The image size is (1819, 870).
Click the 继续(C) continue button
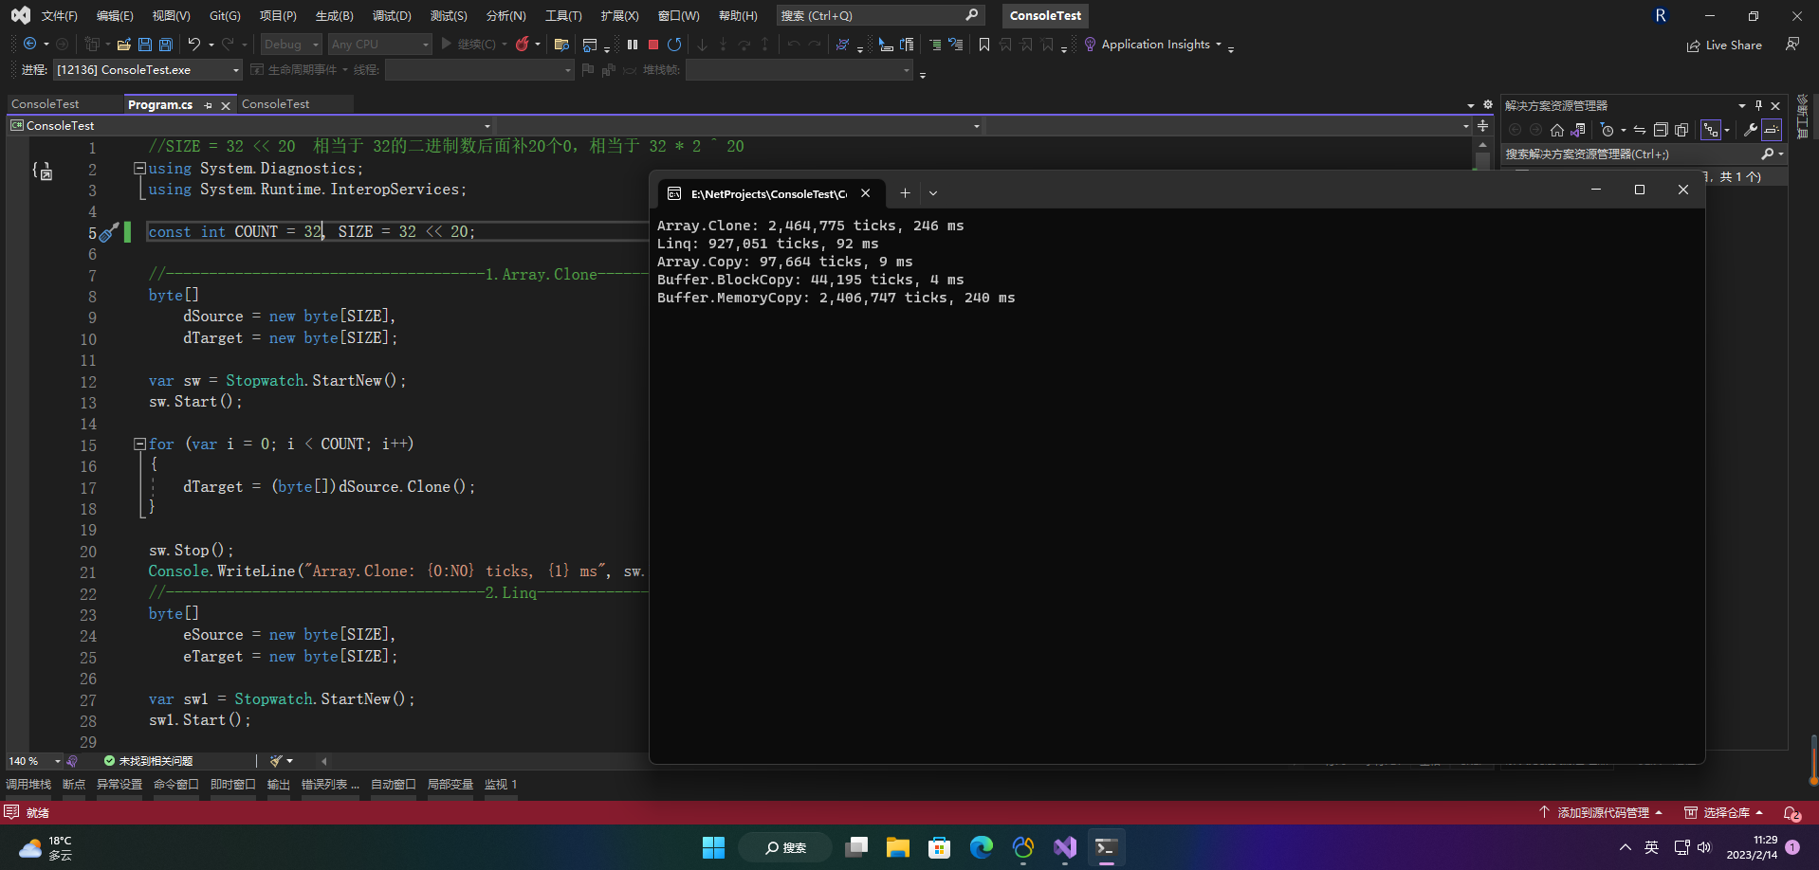pyautogui.click(x=469, y=45)
